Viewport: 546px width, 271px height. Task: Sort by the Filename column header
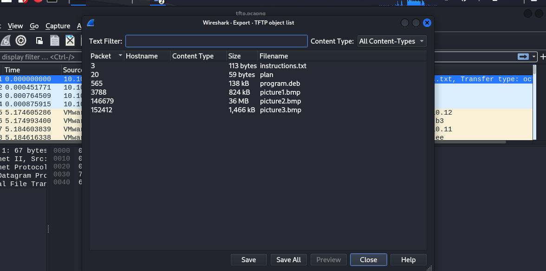click(x=342, y=56)
